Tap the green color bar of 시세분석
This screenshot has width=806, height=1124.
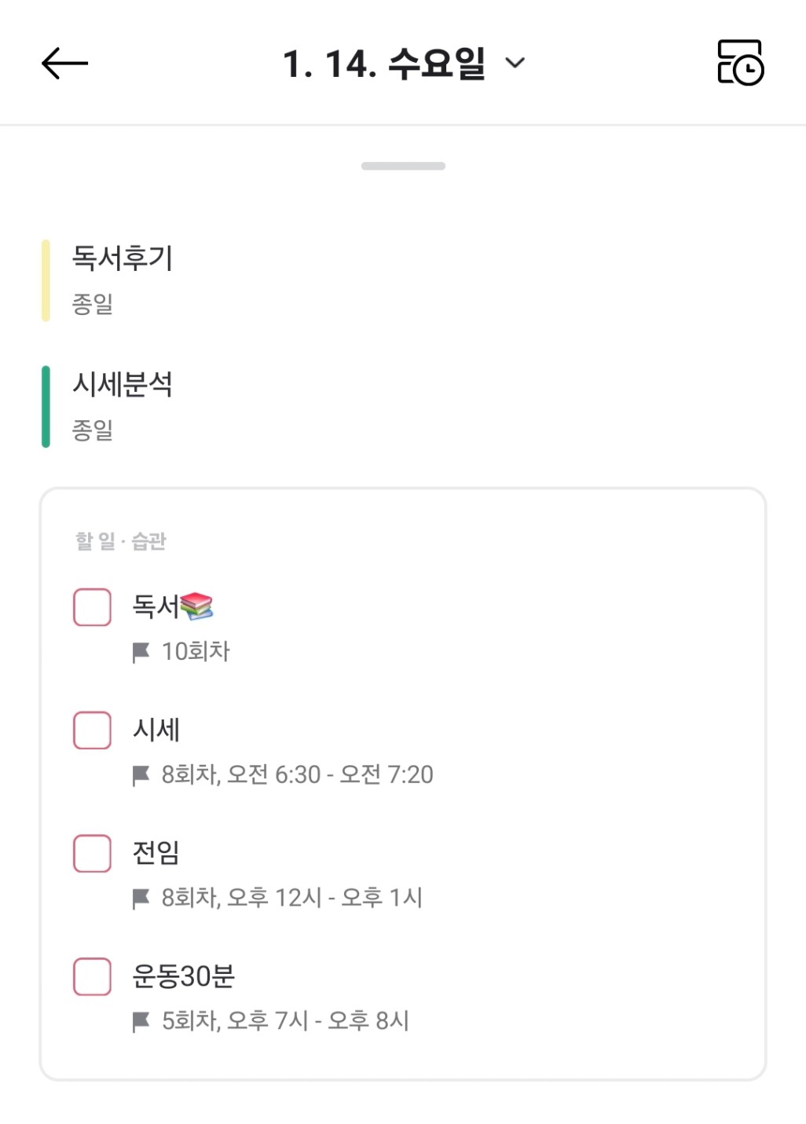click(x=46, y=406)
